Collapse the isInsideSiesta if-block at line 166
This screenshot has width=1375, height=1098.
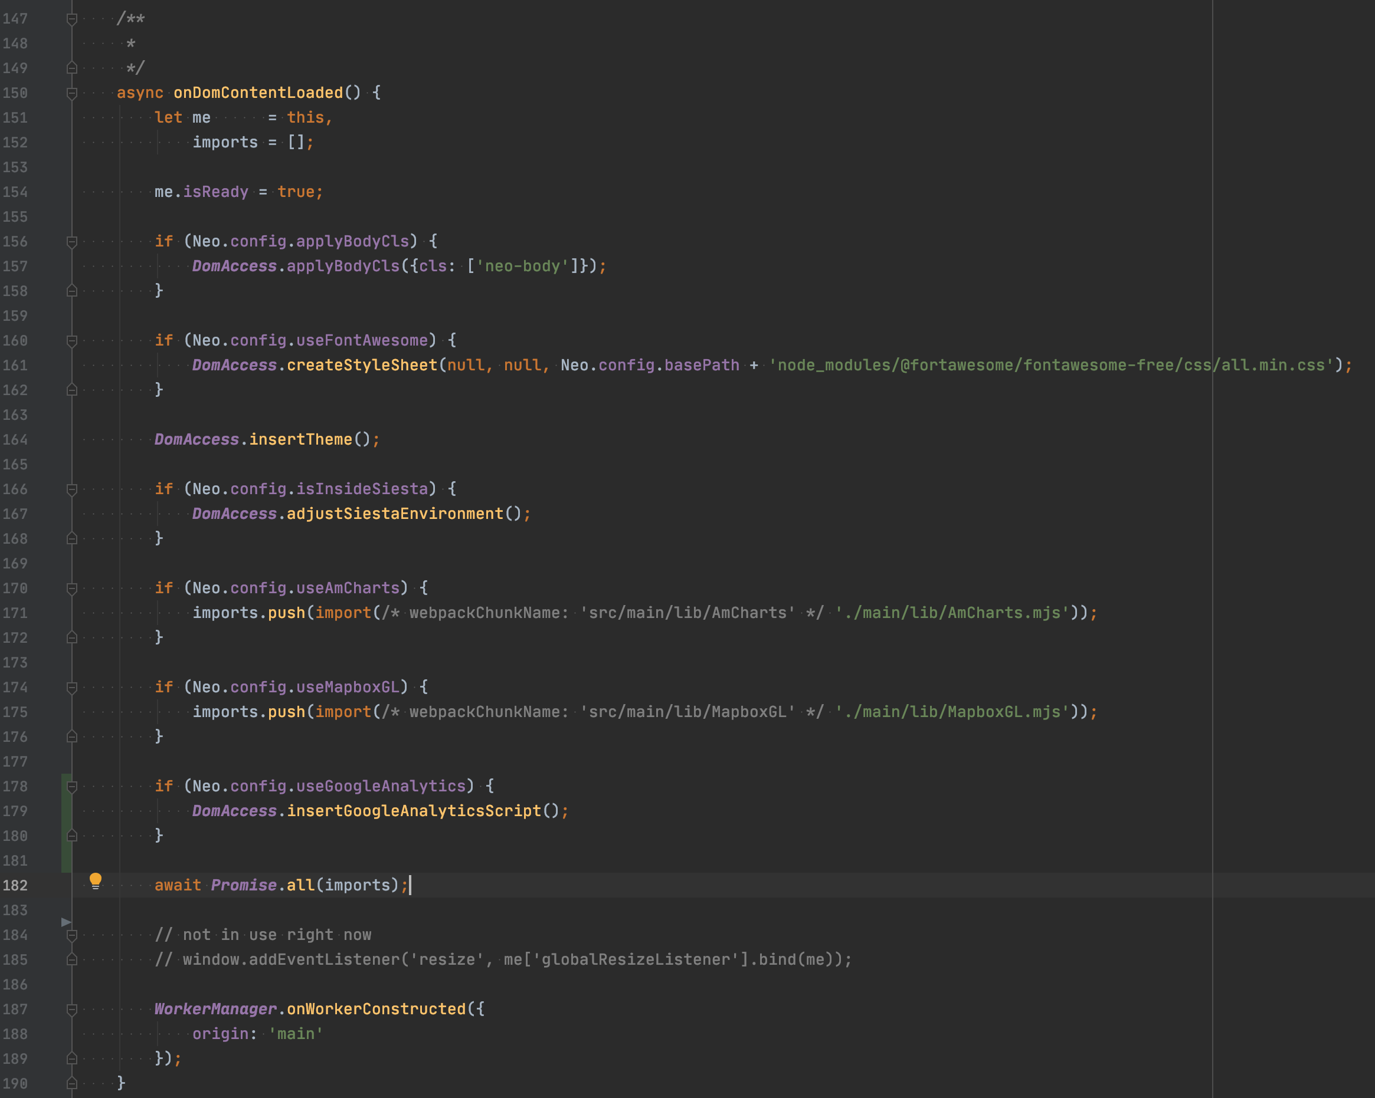point(72,489)
